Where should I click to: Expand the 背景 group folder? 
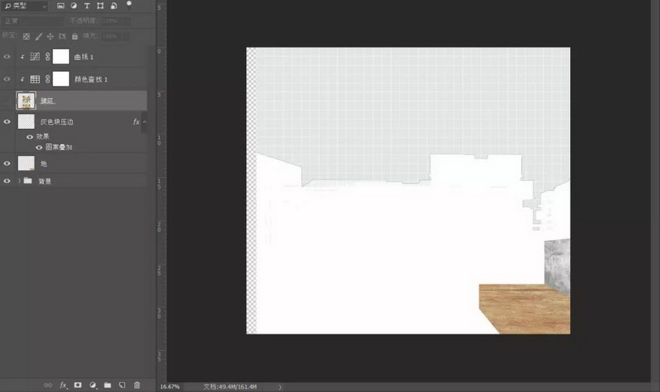(19, 181)
